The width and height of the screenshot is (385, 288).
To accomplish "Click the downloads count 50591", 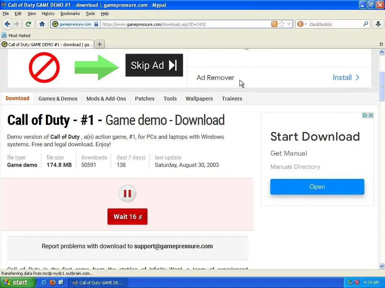I will pyautogui.click(x=89, y=165).
